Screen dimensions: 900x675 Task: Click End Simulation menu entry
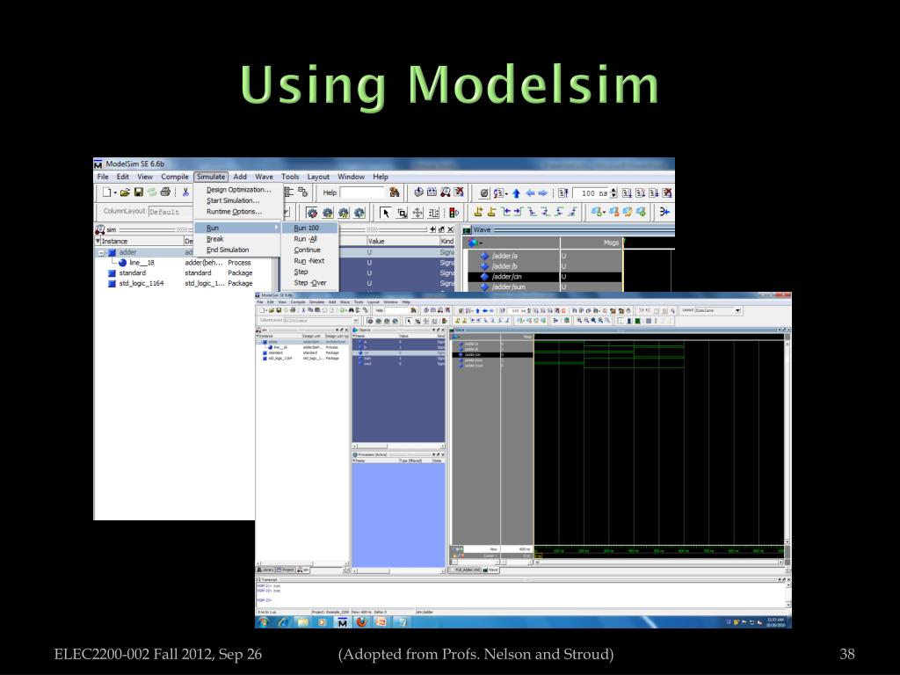pyautogui.click(x=228, y=250)
